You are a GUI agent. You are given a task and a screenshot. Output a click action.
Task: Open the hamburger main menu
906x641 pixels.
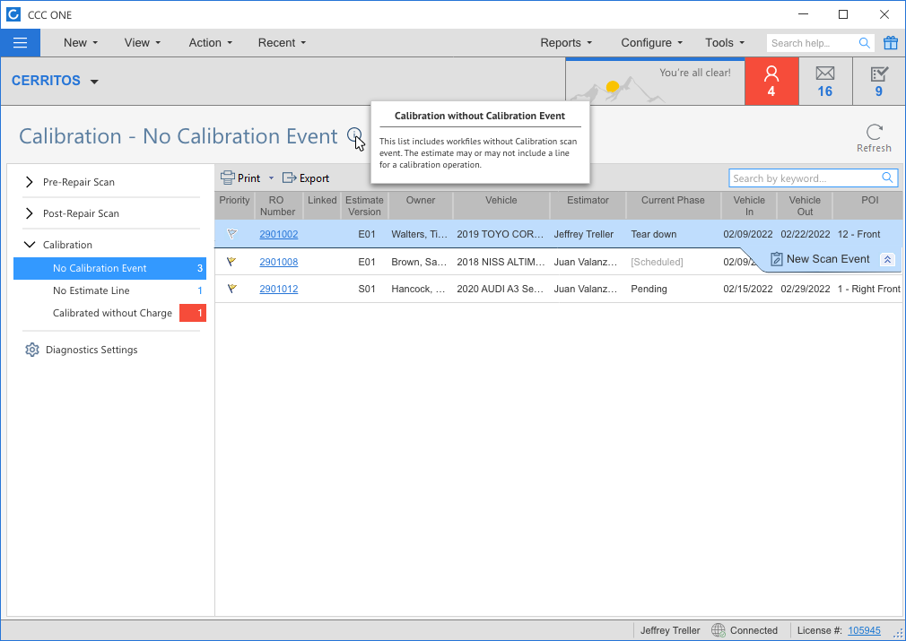pyautogui.click(x=21, y=43)
